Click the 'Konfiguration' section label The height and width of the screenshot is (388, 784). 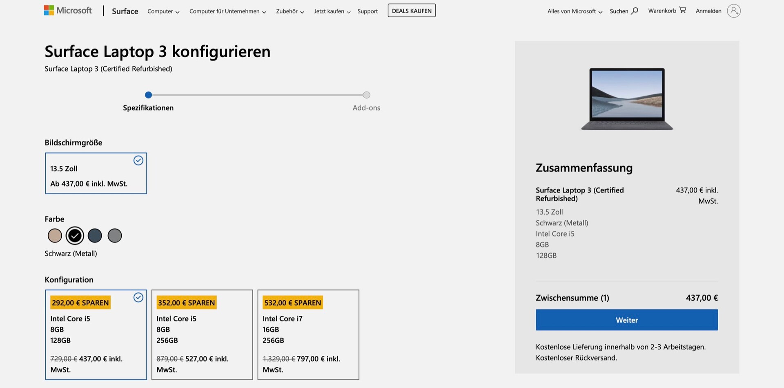69,280
